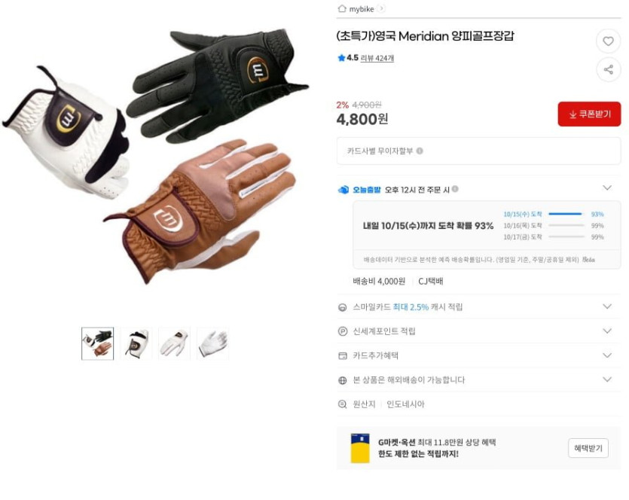Image resolution: width=629 pixels, height=500 pixels.
Task: Expand the 신세계포인트 적립 section
Action: pos(607,331)
